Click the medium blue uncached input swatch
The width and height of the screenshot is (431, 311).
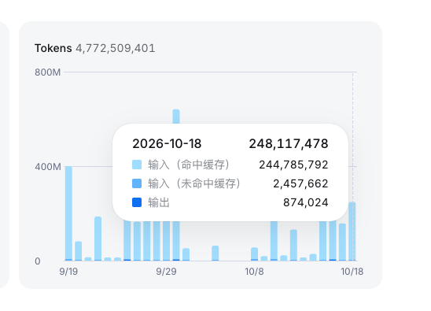137,183
